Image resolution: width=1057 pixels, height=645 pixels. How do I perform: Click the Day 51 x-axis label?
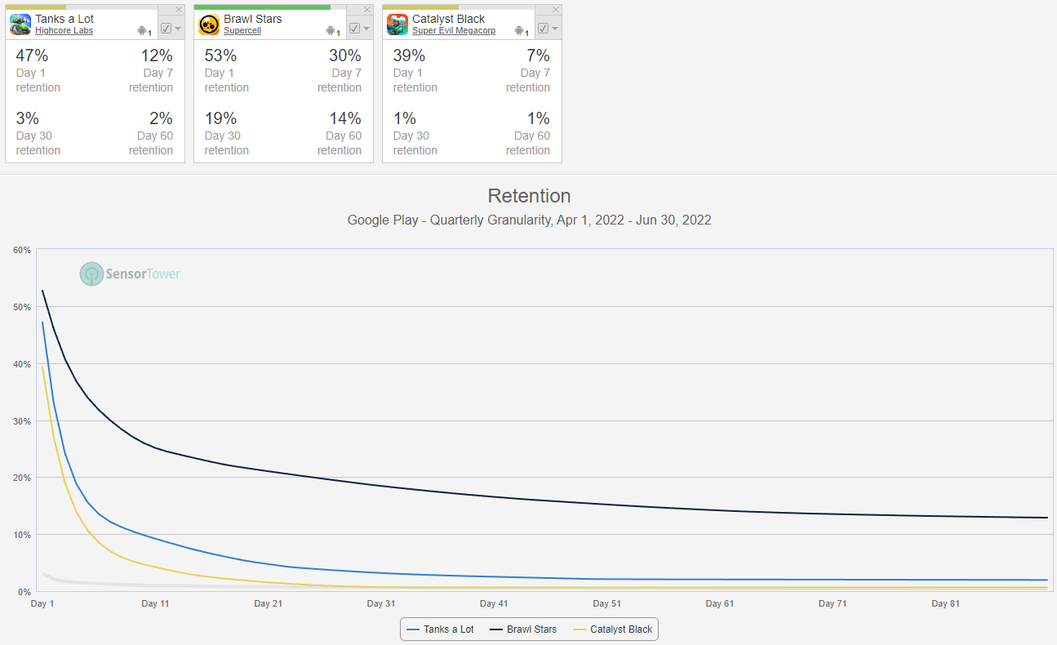[x=606, y=604]
